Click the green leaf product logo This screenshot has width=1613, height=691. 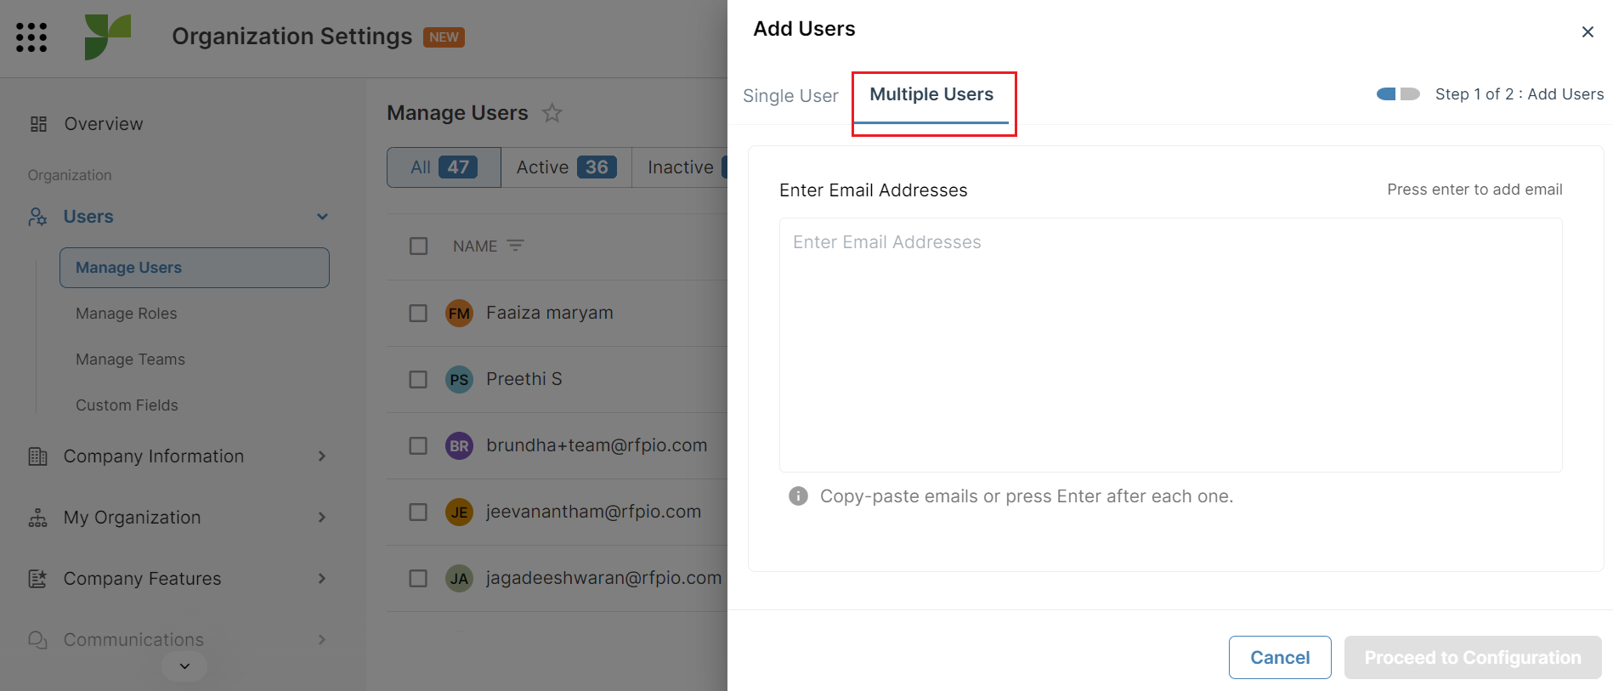108,37
